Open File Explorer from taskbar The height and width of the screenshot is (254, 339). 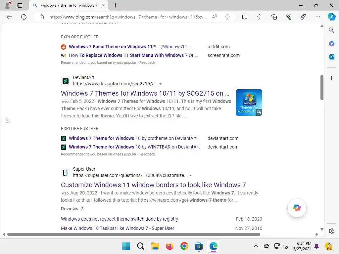[x=155, y=246]
